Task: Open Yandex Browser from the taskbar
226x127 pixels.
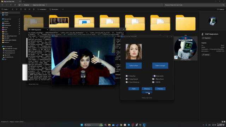Action: (125, 125)
